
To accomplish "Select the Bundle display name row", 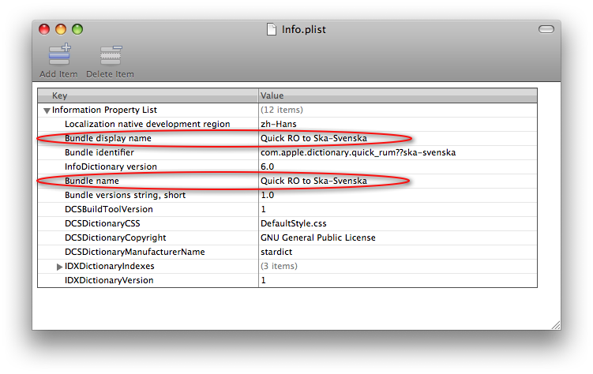I will coord(107,138).
